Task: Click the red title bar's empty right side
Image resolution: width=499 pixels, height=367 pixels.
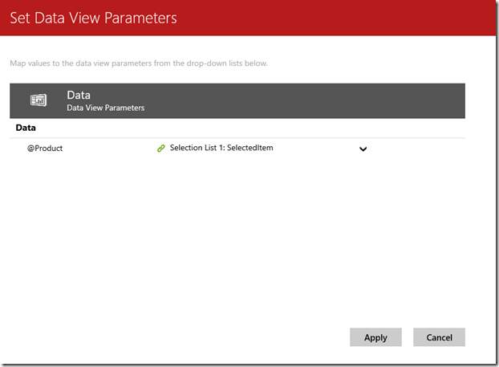Action: coord(361,18)
